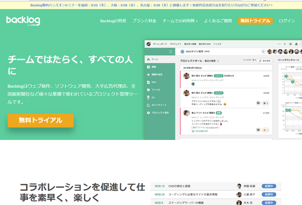The height and width of the screenshot is (205, 302).
Task: Click the assignee avatar in the WEB-29 row
Action: point(239,195)
